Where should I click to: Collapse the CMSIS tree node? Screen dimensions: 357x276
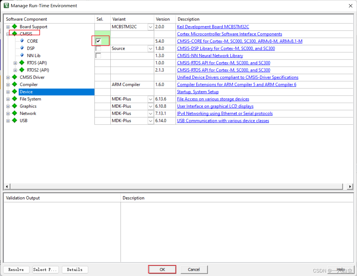8,34
